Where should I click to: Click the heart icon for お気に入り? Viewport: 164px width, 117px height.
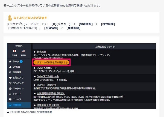click(10, 78)
